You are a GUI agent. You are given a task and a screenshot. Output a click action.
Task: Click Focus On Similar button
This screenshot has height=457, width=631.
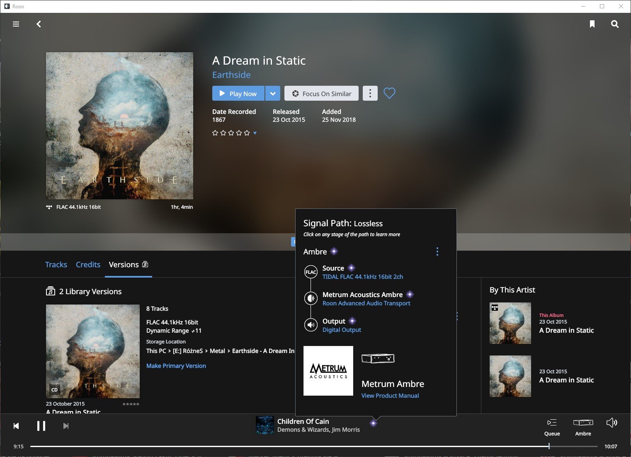(322, 93)
